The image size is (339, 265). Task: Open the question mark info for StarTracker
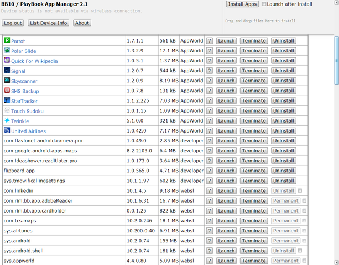pos(209,101)
